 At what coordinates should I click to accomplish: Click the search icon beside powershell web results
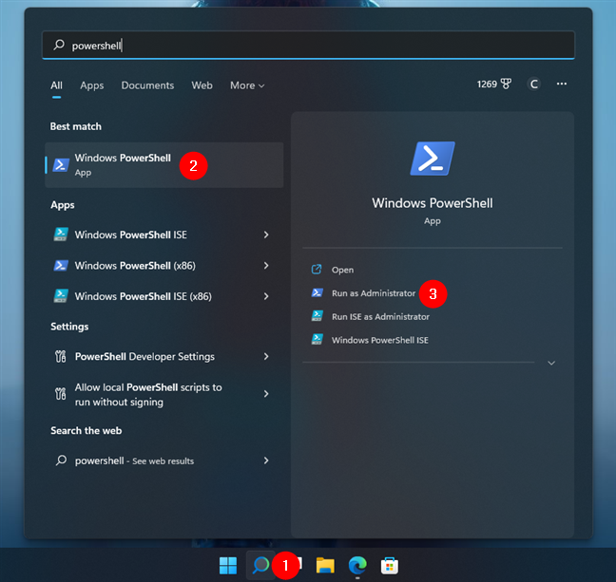point(61,460)
